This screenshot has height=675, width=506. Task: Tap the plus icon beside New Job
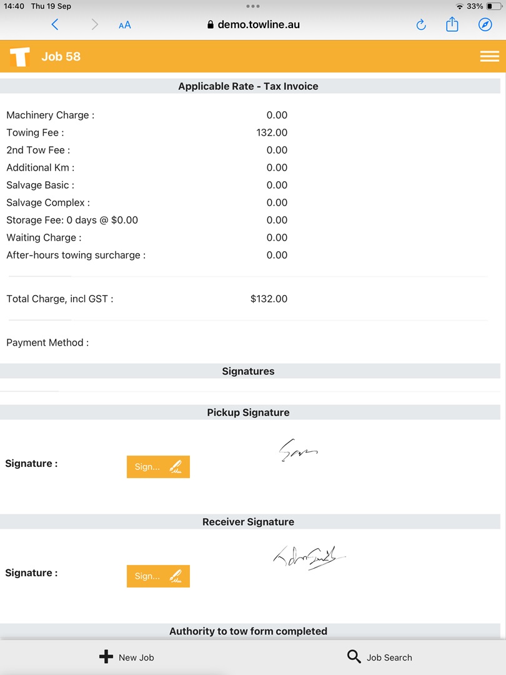(106, 657)
